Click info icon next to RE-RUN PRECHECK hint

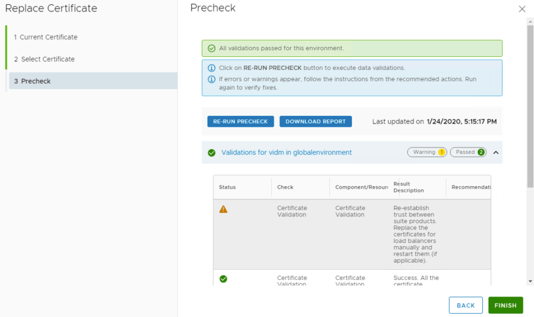coord(212,68)
